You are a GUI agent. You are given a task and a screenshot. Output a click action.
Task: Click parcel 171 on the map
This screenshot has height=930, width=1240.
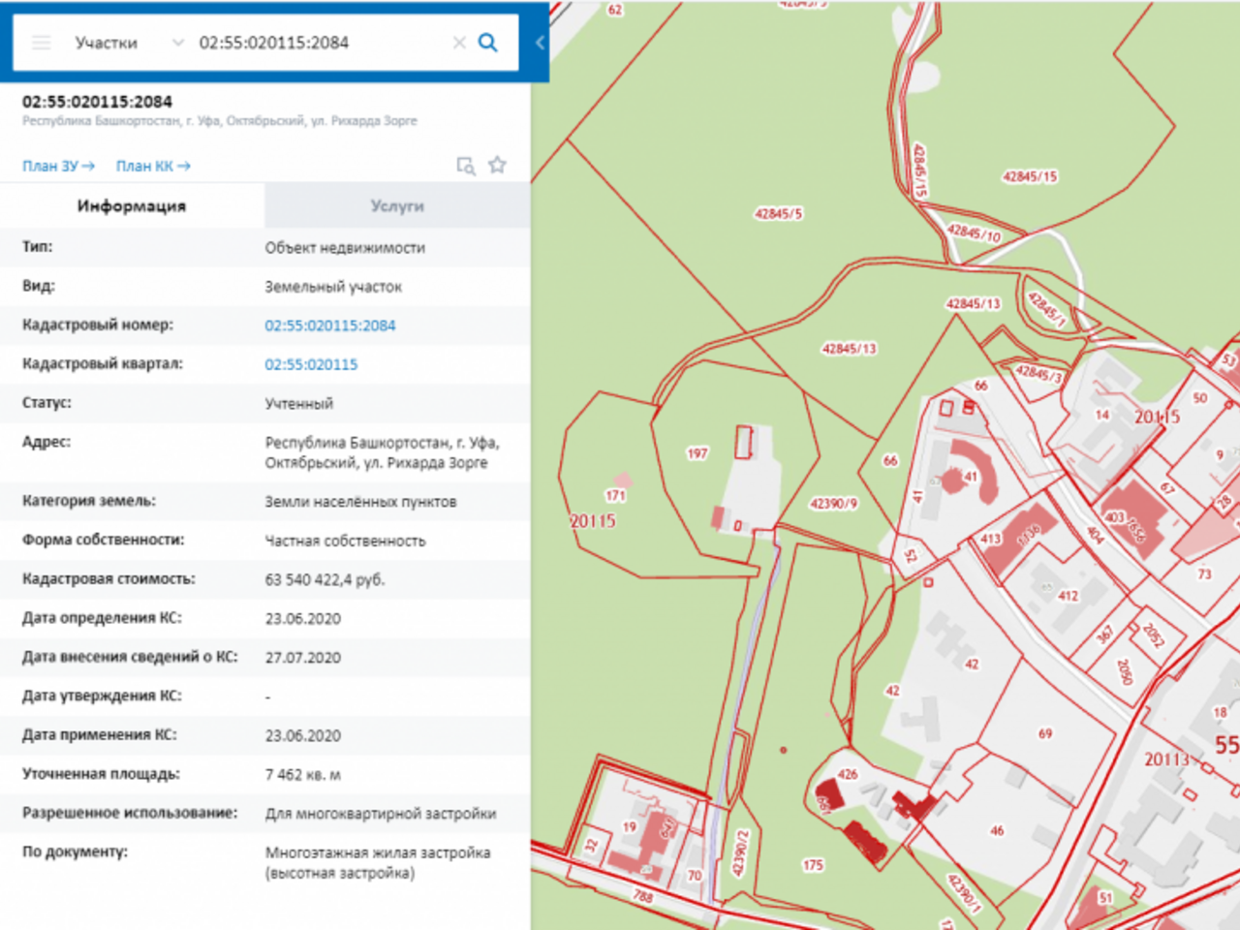tap(616, 496)
